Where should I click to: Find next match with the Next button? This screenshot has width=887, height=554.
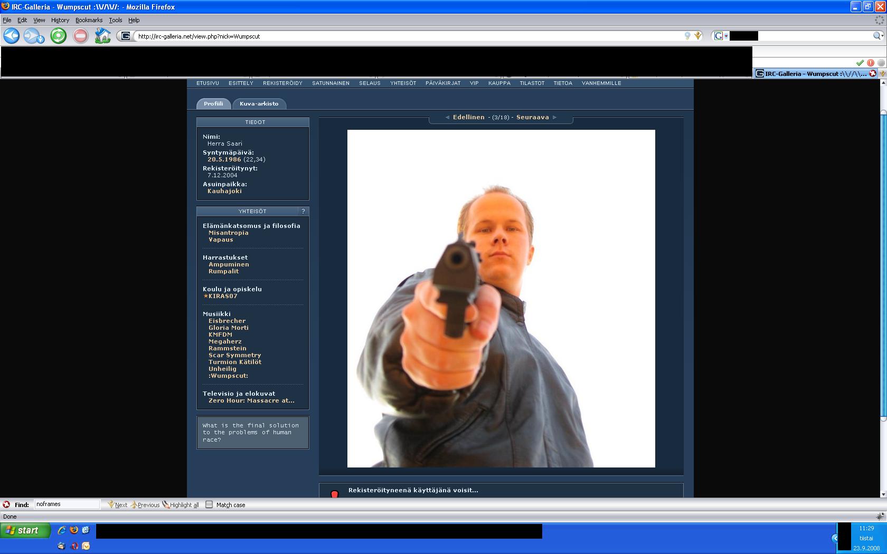pyautogui.click(x=117, y=505)
